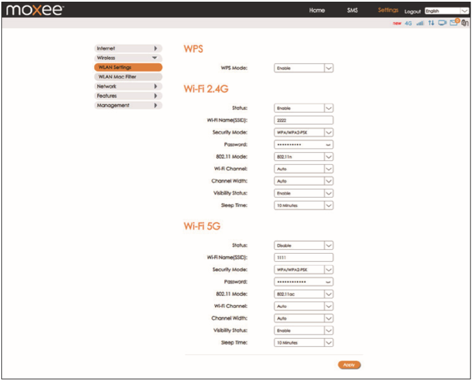Click the Logout link
The height and width of the screenshot is (380, 473).
pyautogui.click(x=413, y=11)
